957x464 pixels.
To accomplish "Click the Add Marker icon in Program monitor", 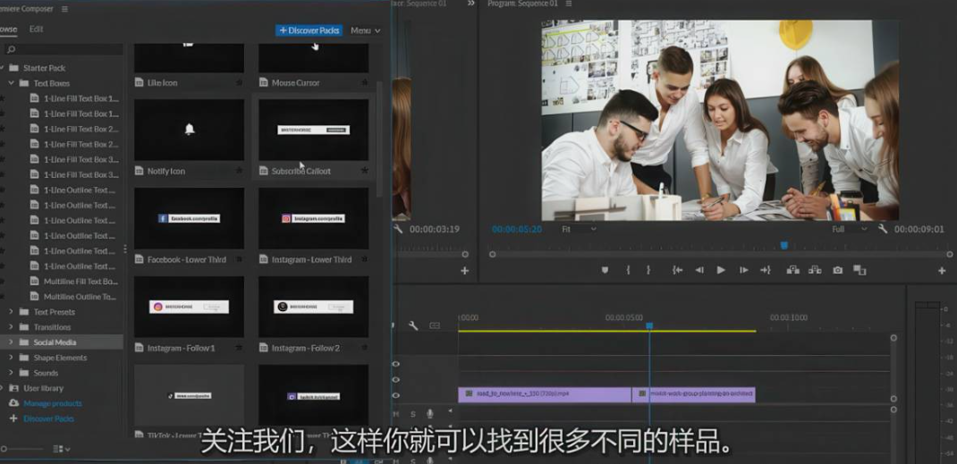I will coord(605,270).
